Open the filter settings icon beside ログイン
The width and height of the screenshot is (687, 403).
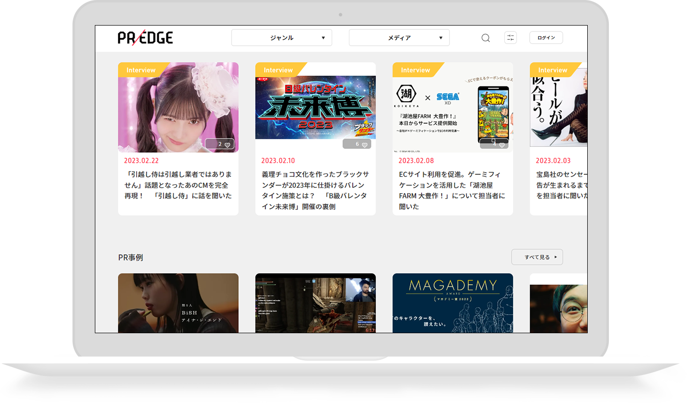click(x=511, y=38)
